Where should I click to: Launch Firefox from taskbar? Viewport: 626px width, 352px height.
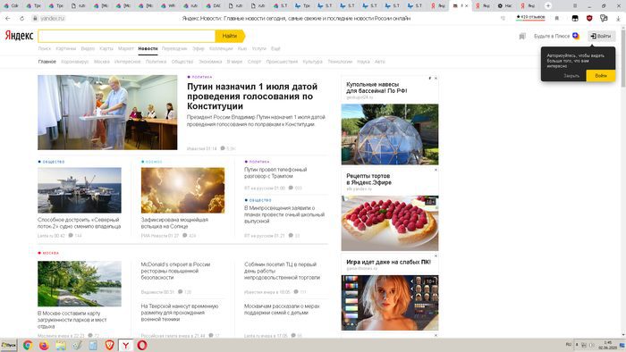[44, 345]
